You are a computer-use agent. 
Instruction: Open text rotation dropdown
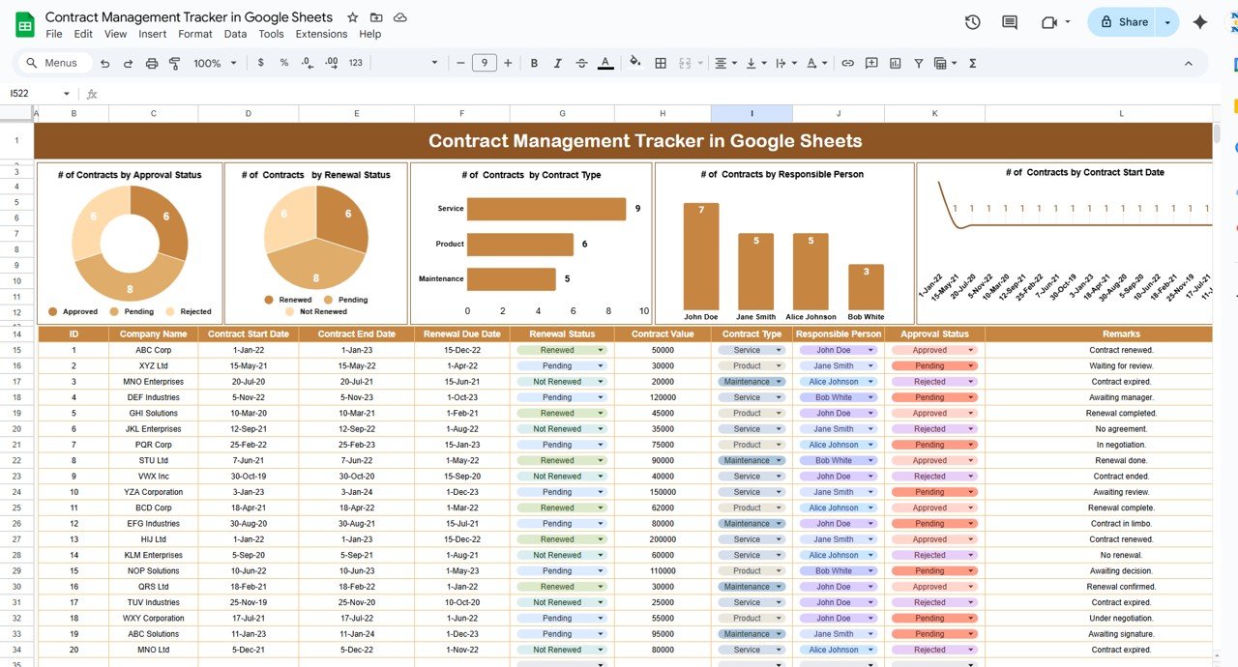[x=814, y=63]
